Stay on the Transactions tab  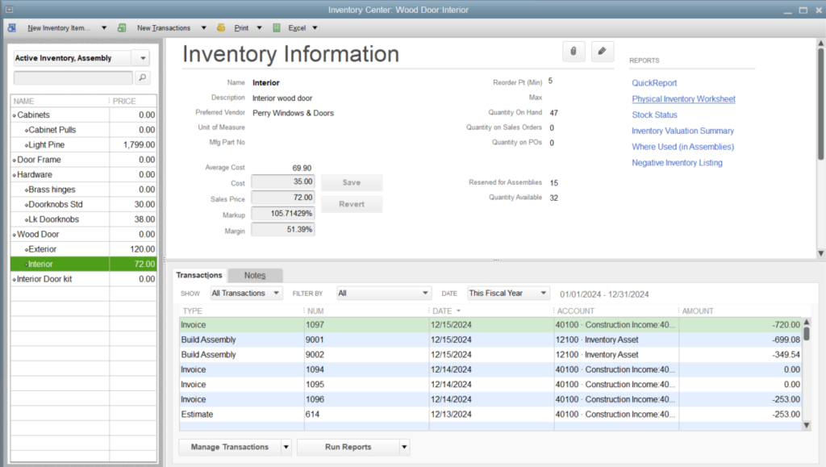(199, 275)
